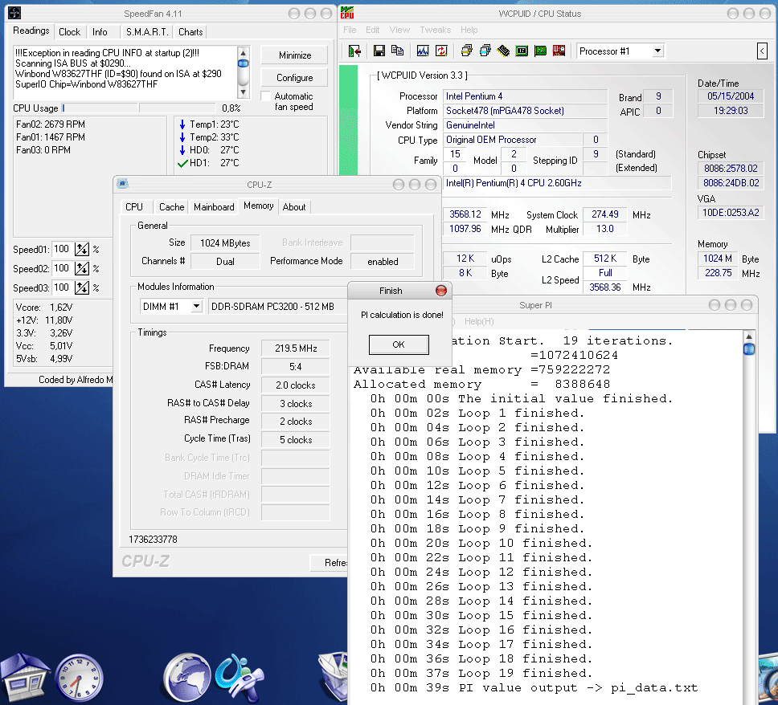Open the clock graph icon in WCPUID toolbar

[423, 51]
